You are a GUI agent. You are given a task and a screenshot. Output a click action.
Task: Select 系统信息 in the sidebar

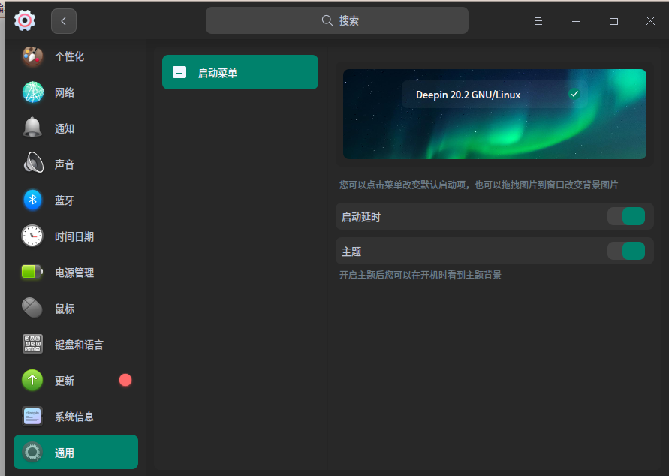click(x=76, y=416)
